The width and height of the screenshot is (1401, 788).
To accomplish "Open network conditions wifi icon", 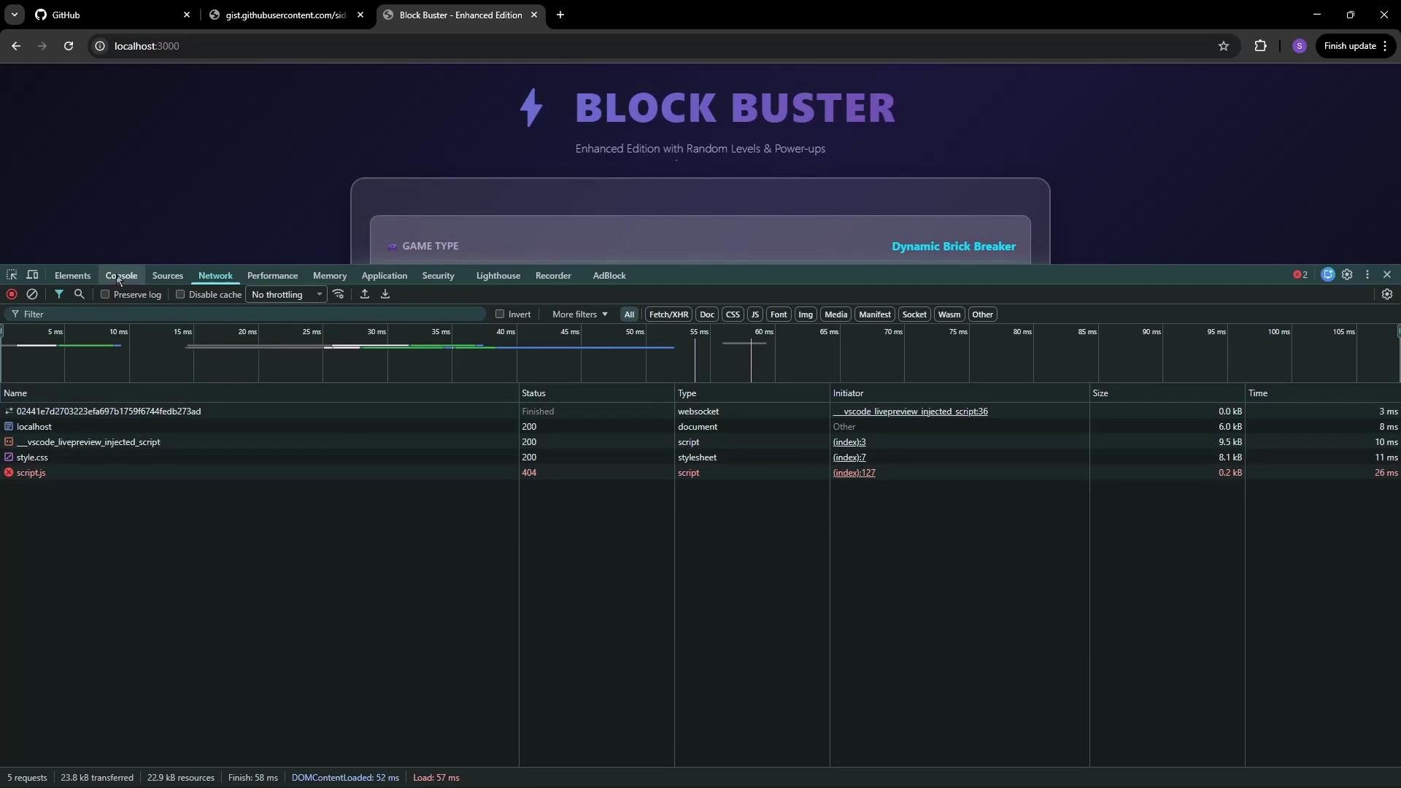I will pos(339,294).
